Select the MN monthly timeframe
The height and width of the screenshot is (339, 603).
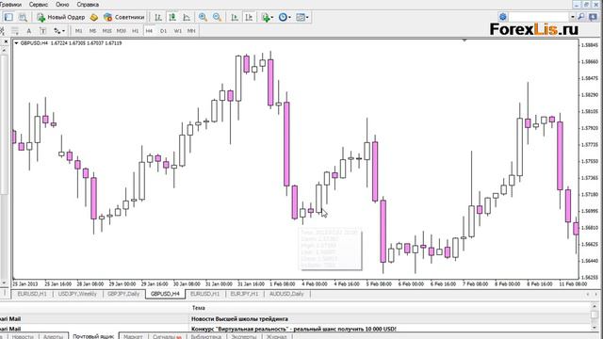(x=191, y=31)
